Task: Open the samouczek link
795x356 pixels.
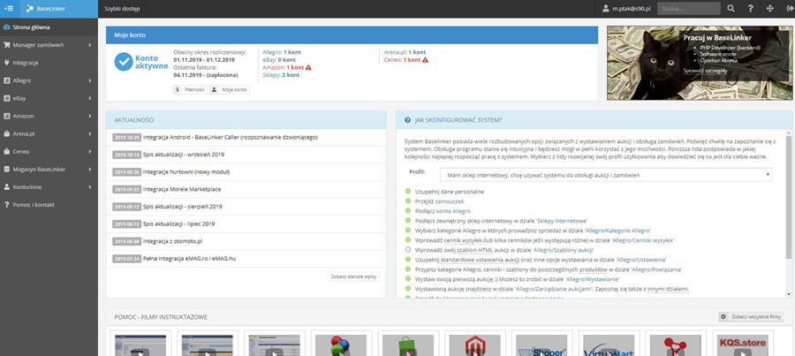Action: (x=450, y=201)
